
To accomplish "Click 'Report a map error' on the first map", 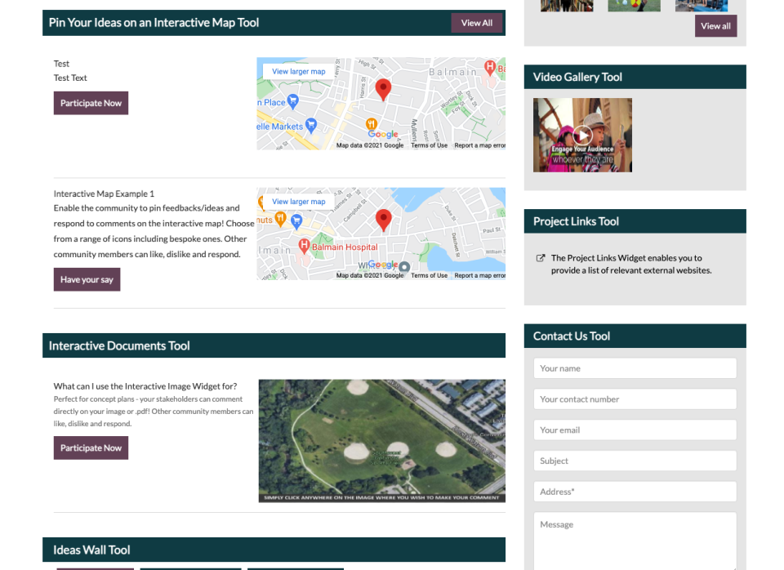I will pos(479,145).
